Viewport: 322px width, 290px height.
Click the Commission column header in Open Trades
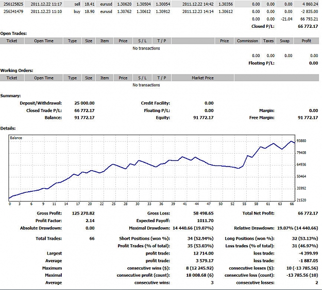(x=247, y=41)
